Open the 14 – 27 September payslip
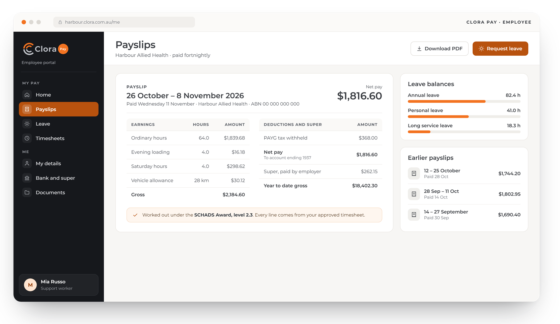Image resolution: width=560 pixels, height=324 pixels. click(464, 215)
